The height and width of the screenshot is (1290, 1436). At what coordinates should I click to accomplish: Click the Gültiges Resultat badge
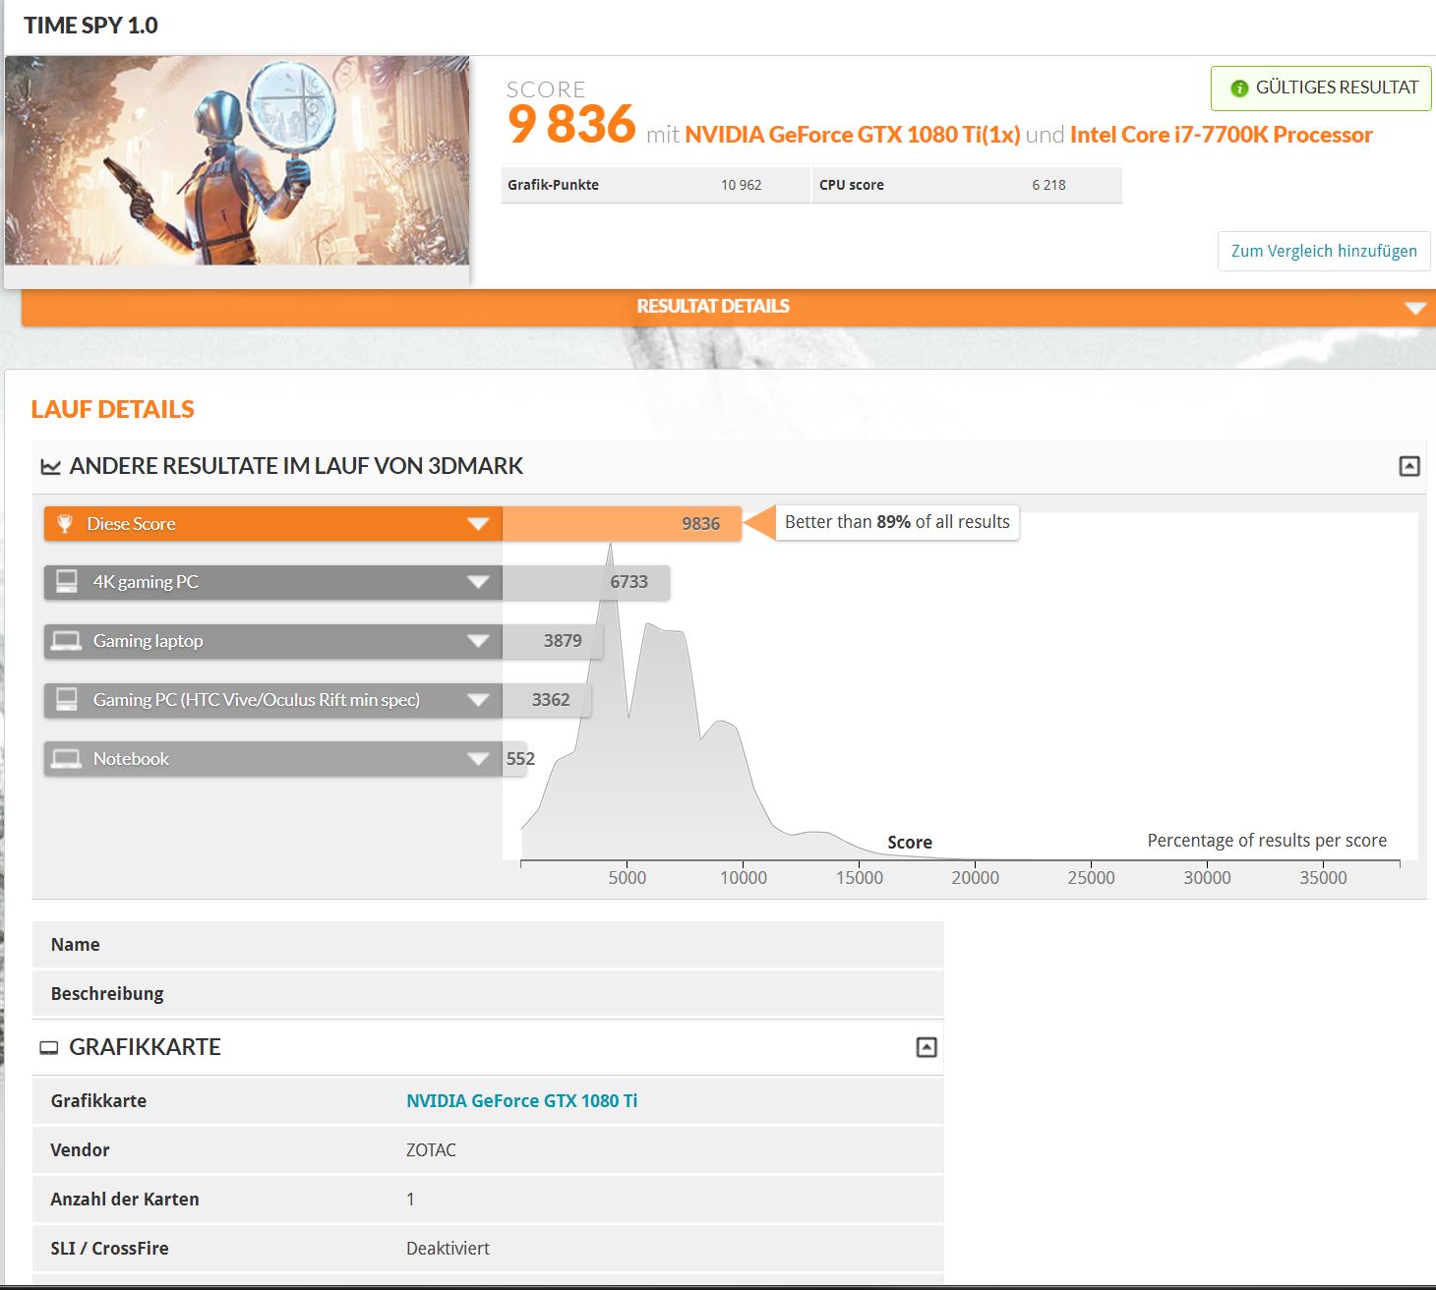click(1321, 88)
